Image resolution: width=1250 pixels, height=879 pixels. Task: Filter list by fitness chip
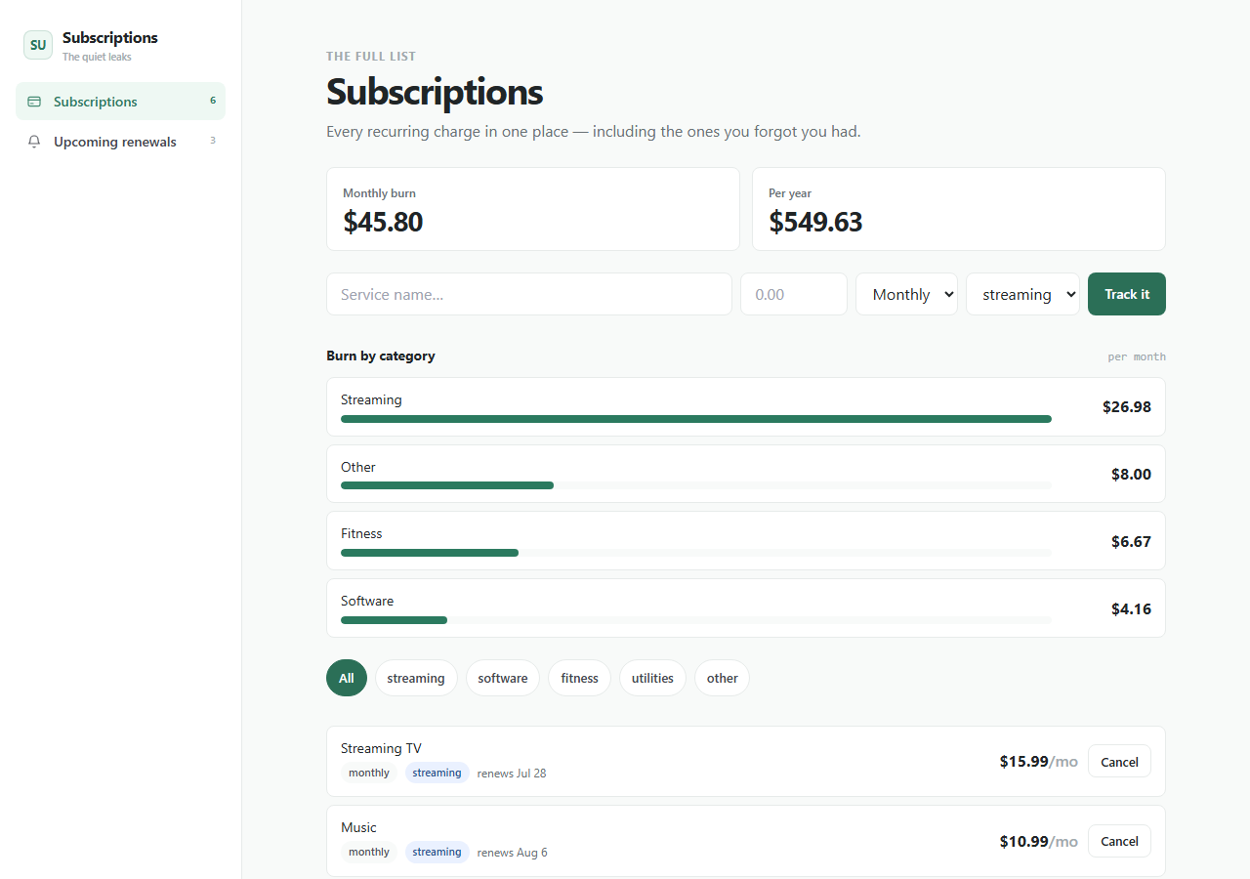click(x=579, y=678)
